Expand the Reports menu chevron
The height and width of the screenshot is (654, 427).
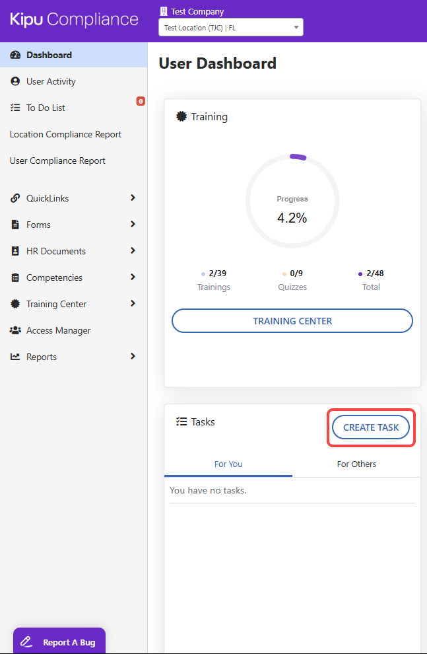[133, 357]
